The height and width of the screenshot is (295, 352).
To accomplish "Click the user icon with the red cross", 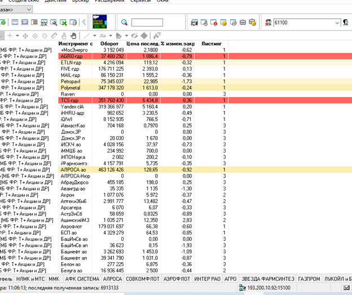I will tap(268, 23).
